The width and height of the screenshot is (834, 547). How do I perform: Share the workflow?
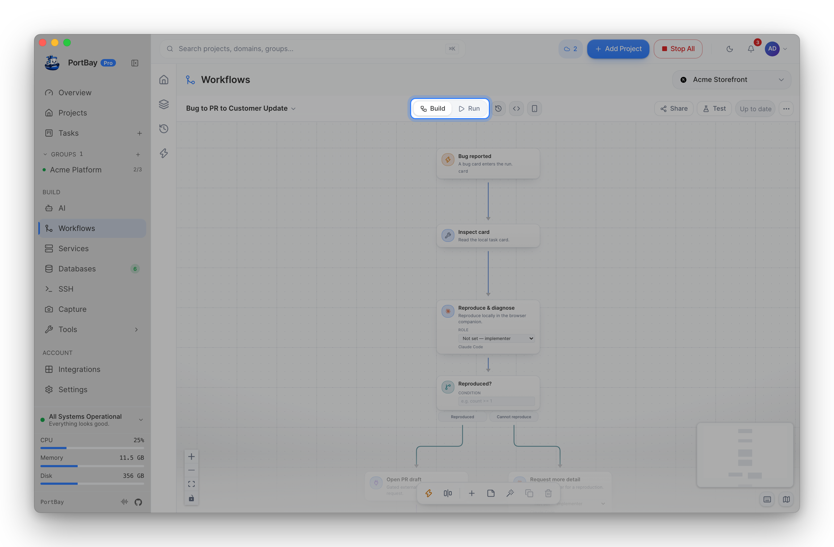[x=674, y=109]
